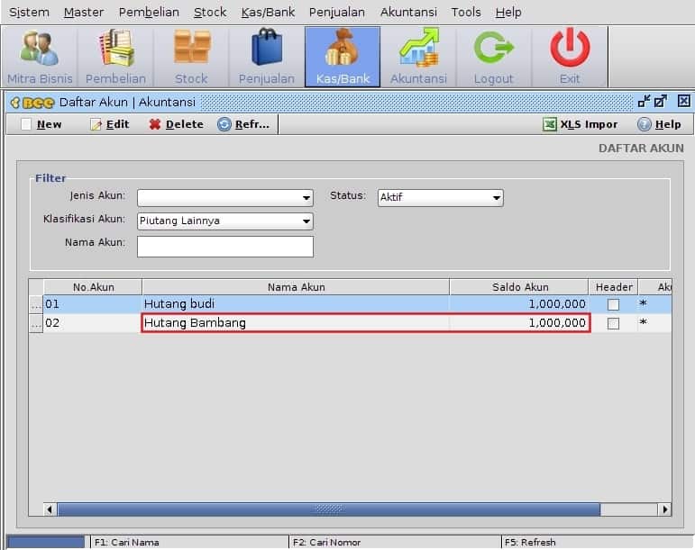The height and width of the screenshot is (550, 695).
Task: Toggle Header checkbox for Hutang Bambang
Action: coord(614,323)
